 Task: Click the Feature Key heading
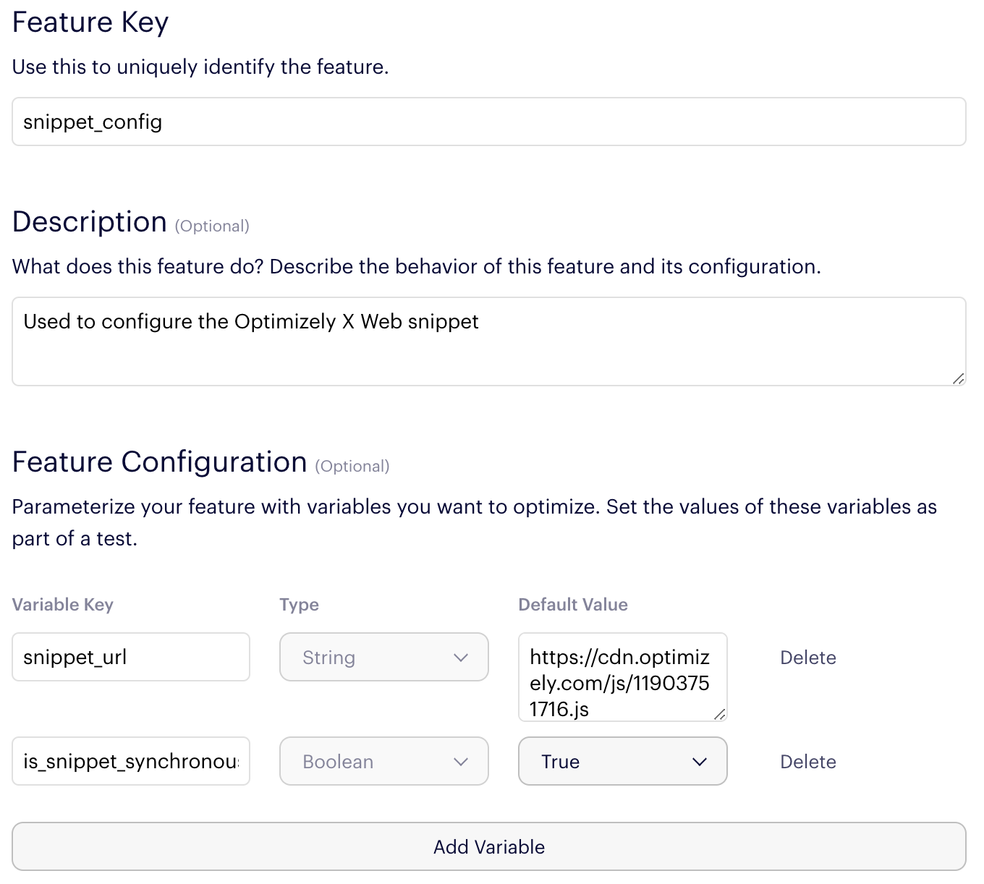[90, 22]
